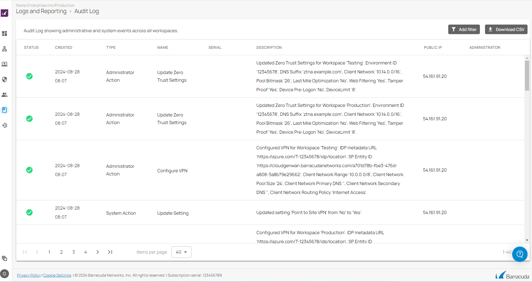Open the Integration settings sidebar icon

point(4,125)
